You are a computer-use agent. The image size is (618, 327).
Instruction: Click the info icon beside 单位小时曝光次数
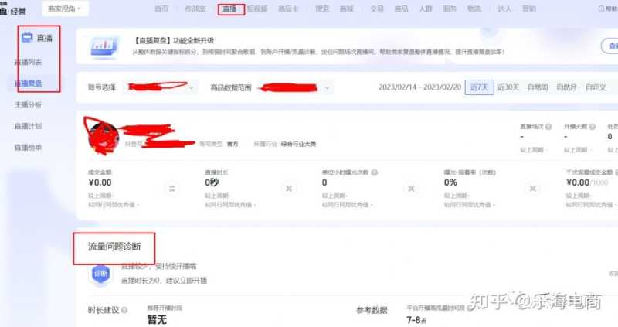[x=375, y=172]
